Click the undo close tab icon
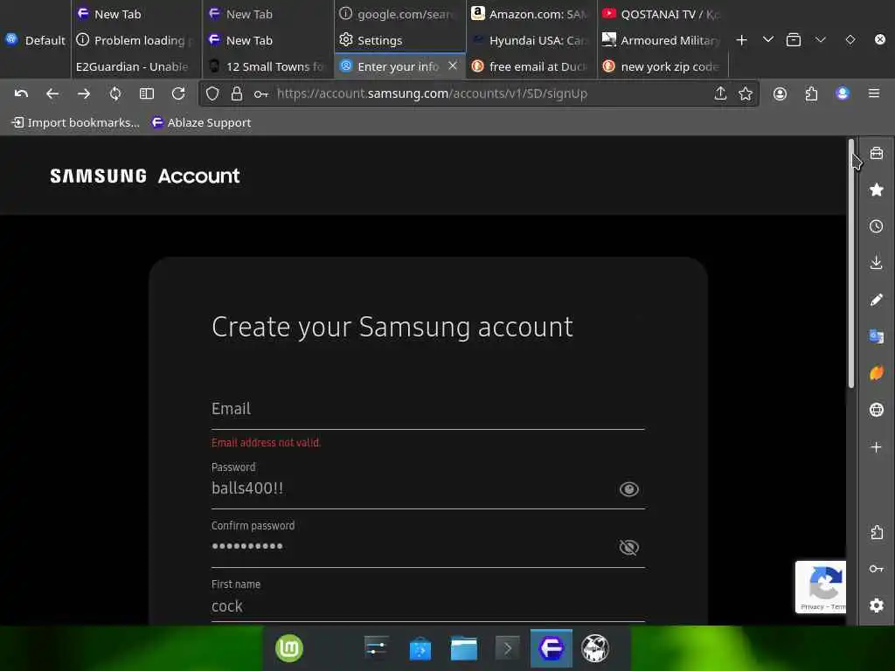 click(21, 93)
